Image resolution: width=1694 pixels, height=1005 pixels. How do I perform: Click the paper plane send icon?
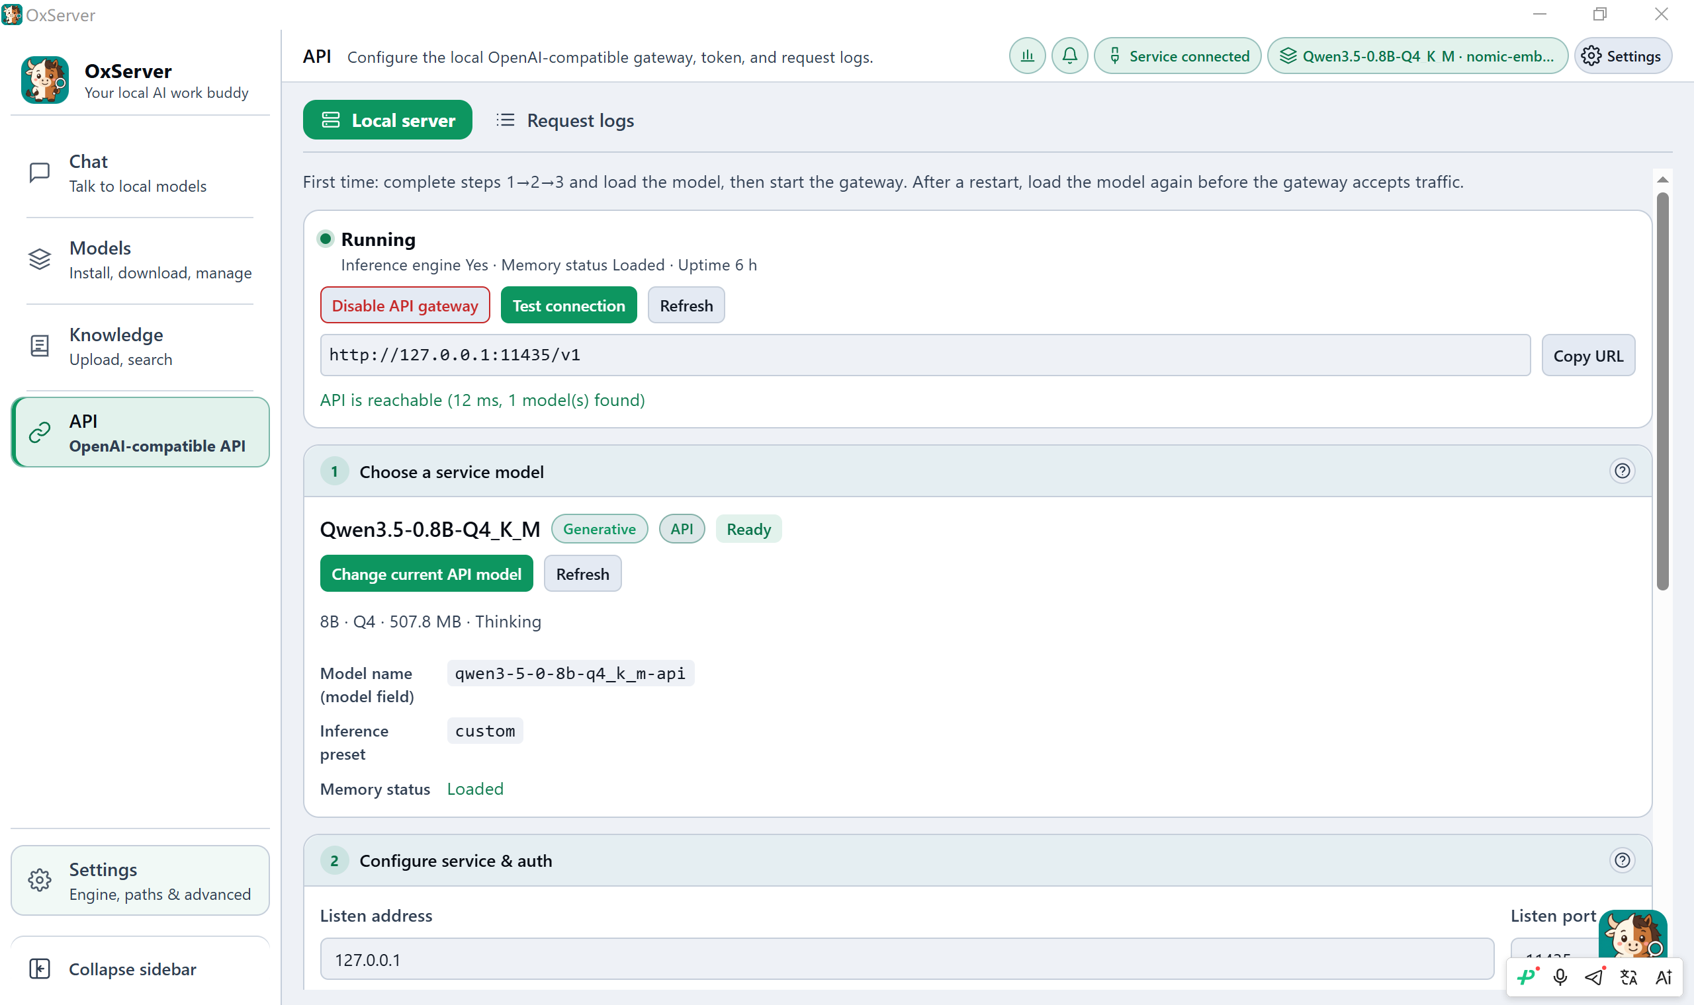[x=1594, y=977]
